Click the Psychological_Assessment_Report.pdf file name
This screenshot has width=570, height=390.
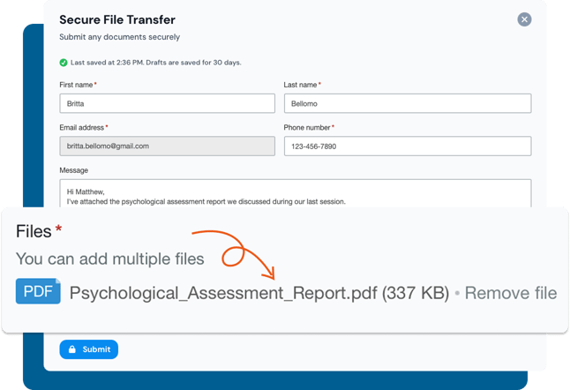point(223,294)
